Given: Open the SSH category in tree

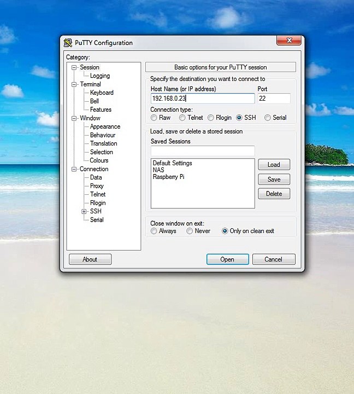Looking at the screenshot, I should click(x=96, y=211).
